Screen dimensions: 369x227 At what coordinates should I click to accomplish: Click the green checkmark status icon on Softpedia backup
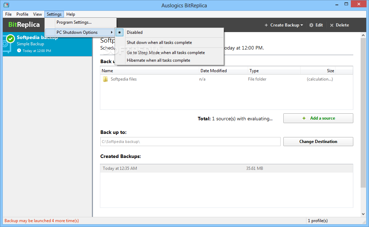click(x=10, y=39)
